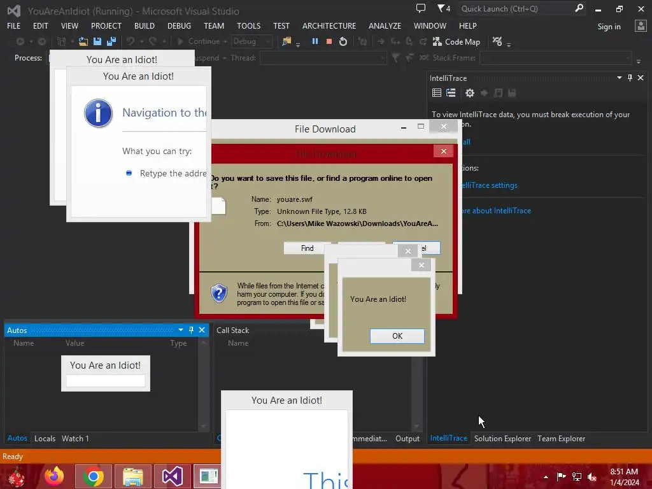Click the Sign in link
Image resolution: width=652 pixels, height=489 pixels.
click(609, 27)
